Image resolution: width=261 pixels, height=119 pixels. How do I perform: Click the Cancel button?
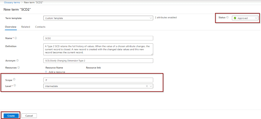[x=29, y=116]
